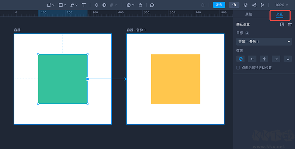Viewport: 295px width, 149px height.
Task: Toggle the code view button
Action: (234, 5)
